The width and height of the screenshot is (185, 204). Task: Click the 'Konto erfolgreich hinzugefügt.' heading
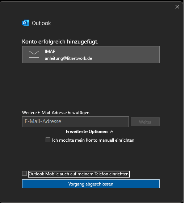(x=60, y=42)
